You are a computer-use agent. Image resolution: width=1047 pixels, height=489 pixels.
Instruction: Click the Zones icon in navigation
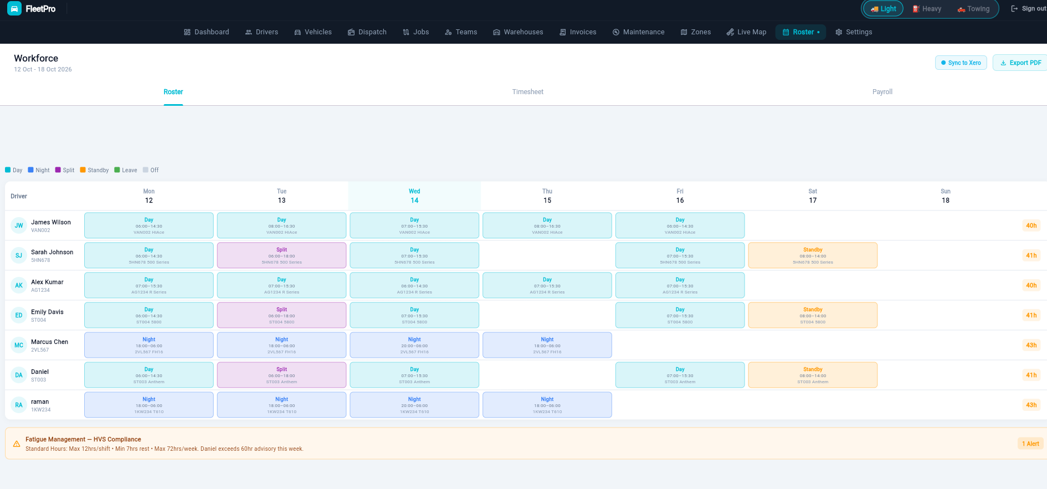coord(684,32)
